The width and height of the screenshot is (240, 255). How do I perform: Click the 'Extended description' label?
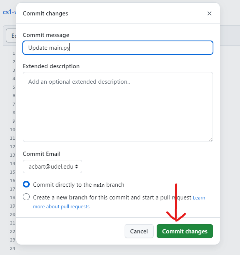(51, 66)
